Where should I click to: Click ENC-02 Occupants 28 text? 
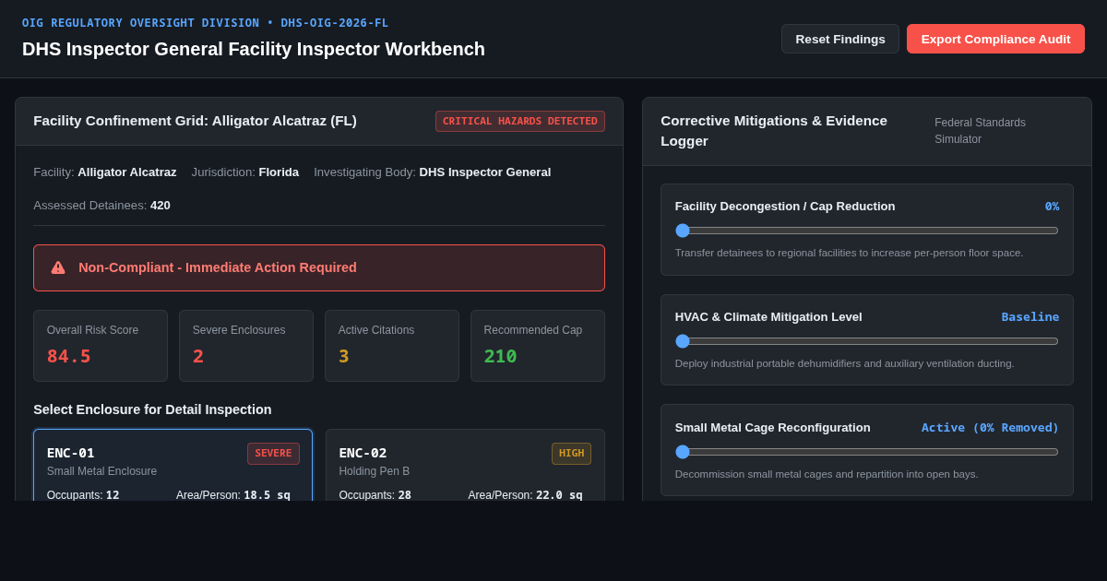375,495
